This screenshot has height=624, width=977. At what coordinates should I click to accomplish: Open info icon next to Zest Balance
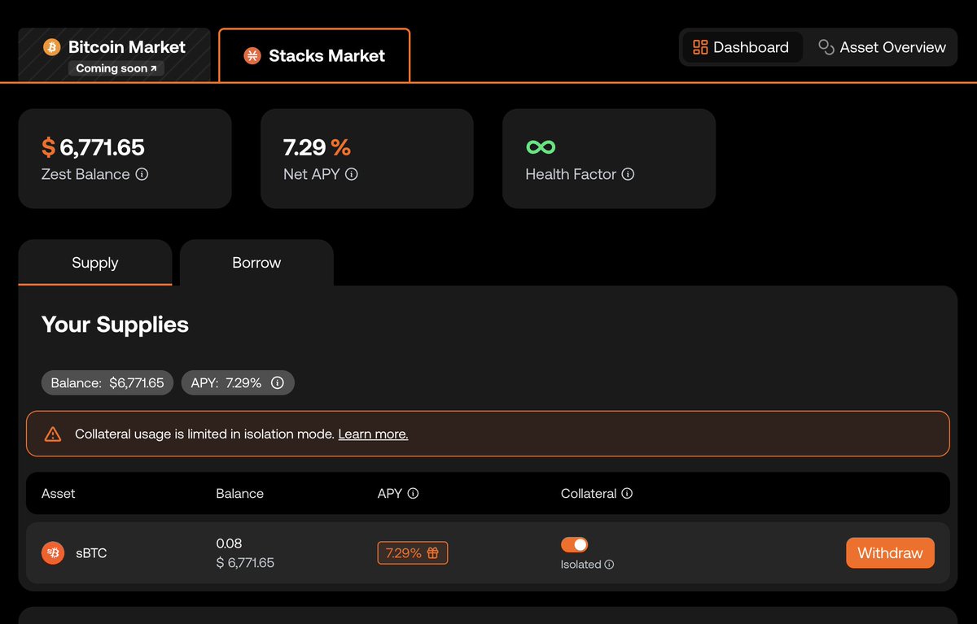point(142,174)
